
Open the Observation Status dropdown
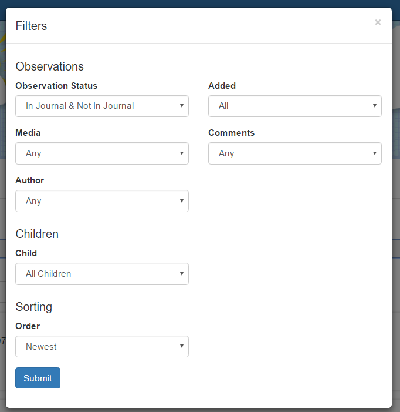coord(102,106)
